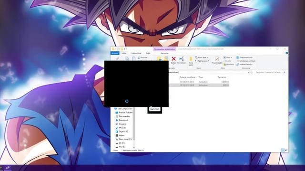305x171 pixels.
Task: Open Downloads in navigation pane
Action: point(122,120)
